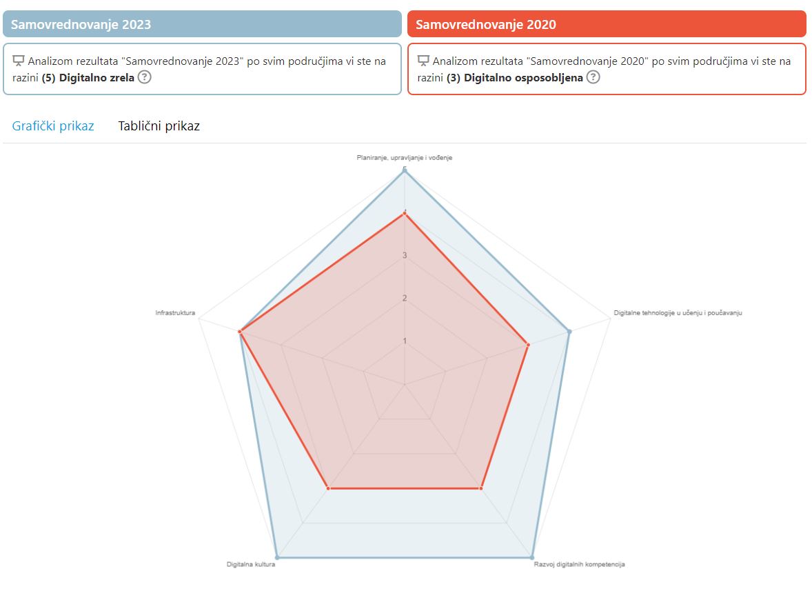The width and height of the screenshot is (812, 591).
Task: Click data point on Infrastruktura axis
Action: [240, 332]
